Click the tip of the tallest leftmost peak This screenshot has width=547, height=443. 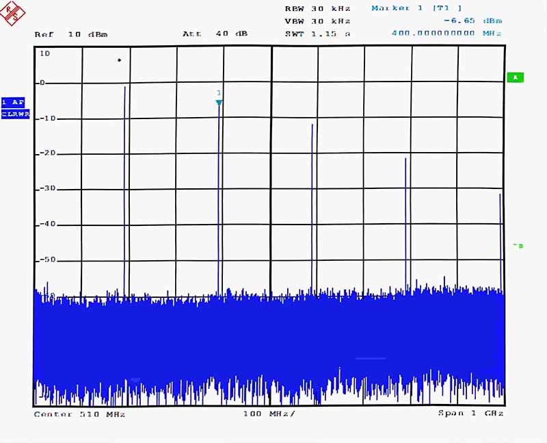(124, 88)
